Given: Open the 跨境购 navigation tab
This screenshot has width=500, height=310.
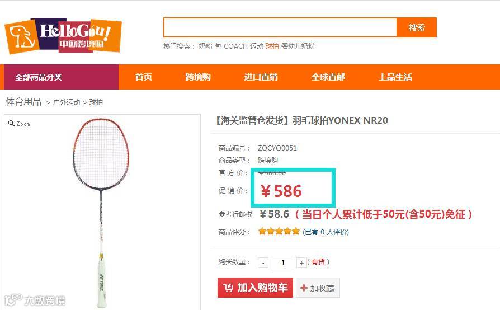Looking at the screenshot, I should 198,77.
